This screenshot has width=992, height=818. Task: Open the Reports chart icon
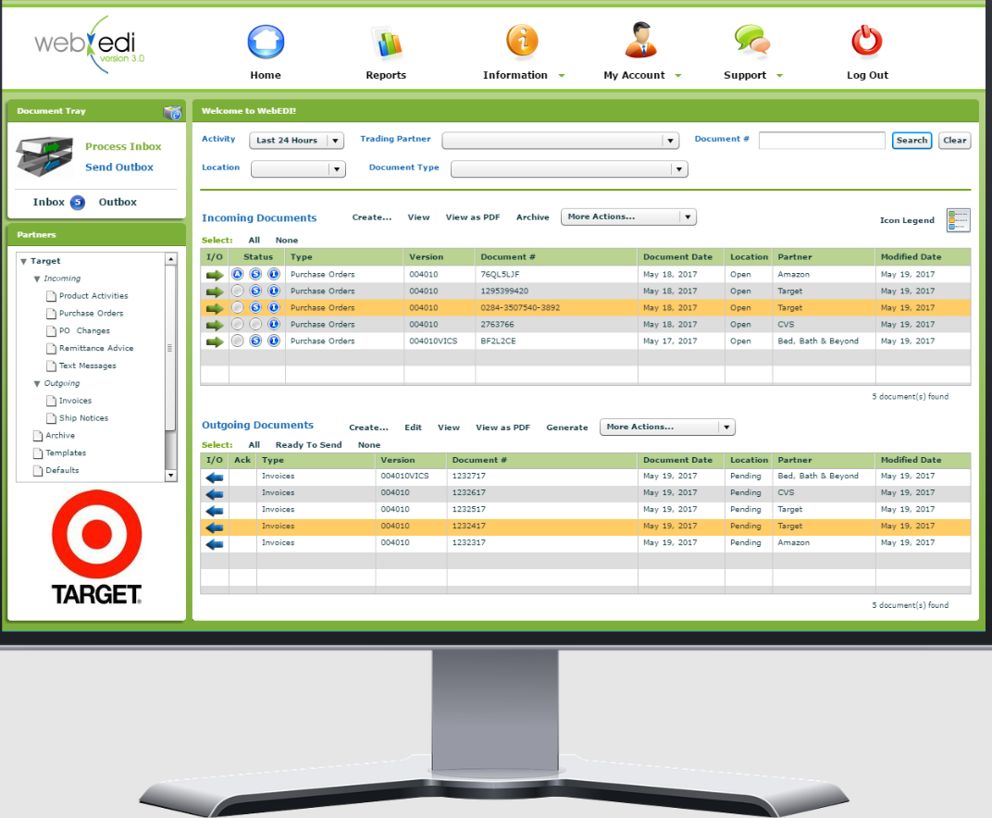387,43
